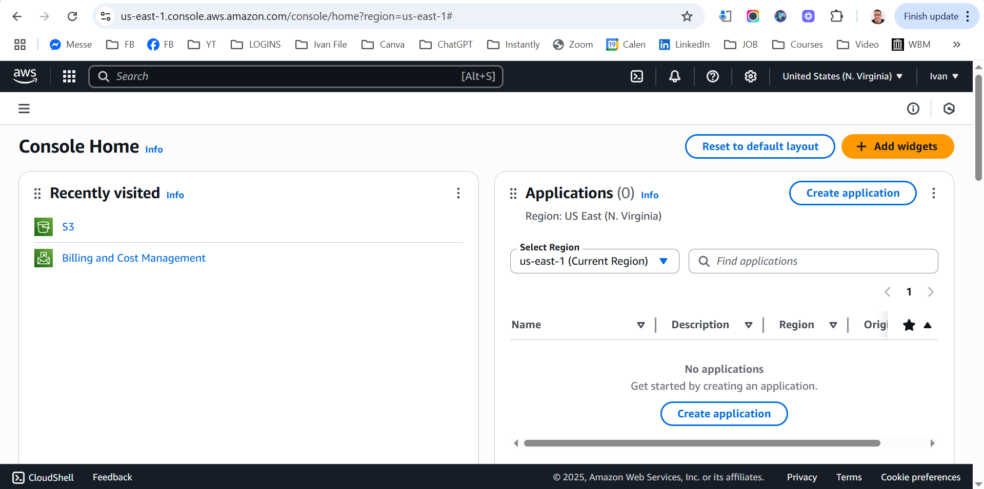Open the notifications bell
This screenshot has height=489, width=984.
[x=675, y=76]
